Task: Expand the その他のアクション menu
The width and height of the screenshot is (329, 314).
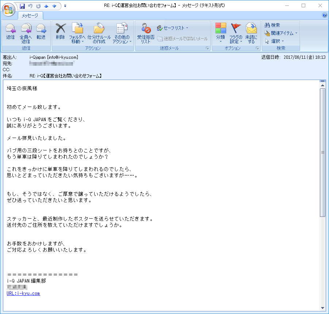Action: 122,33
